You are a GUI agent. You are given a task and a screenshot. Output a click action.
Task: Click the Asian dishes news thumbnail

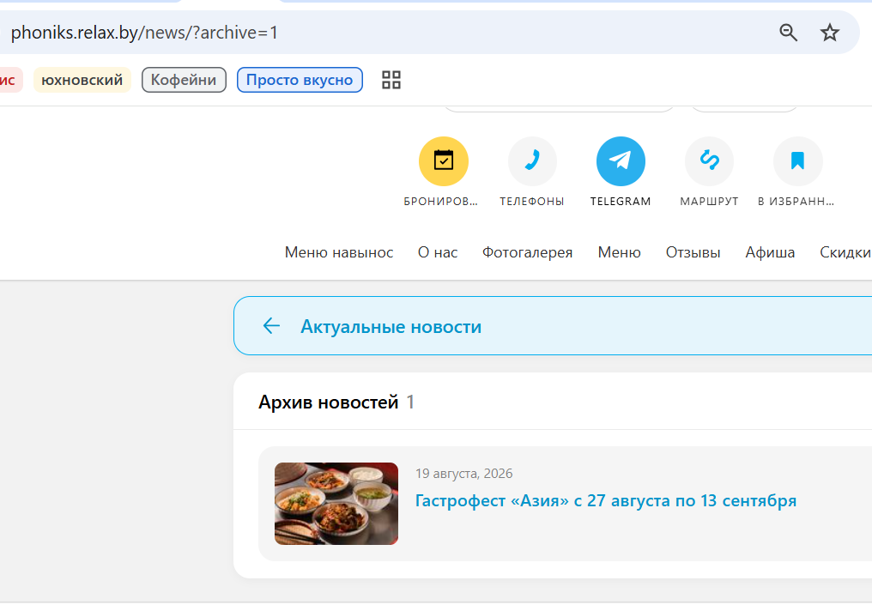(x=336, y=504)
